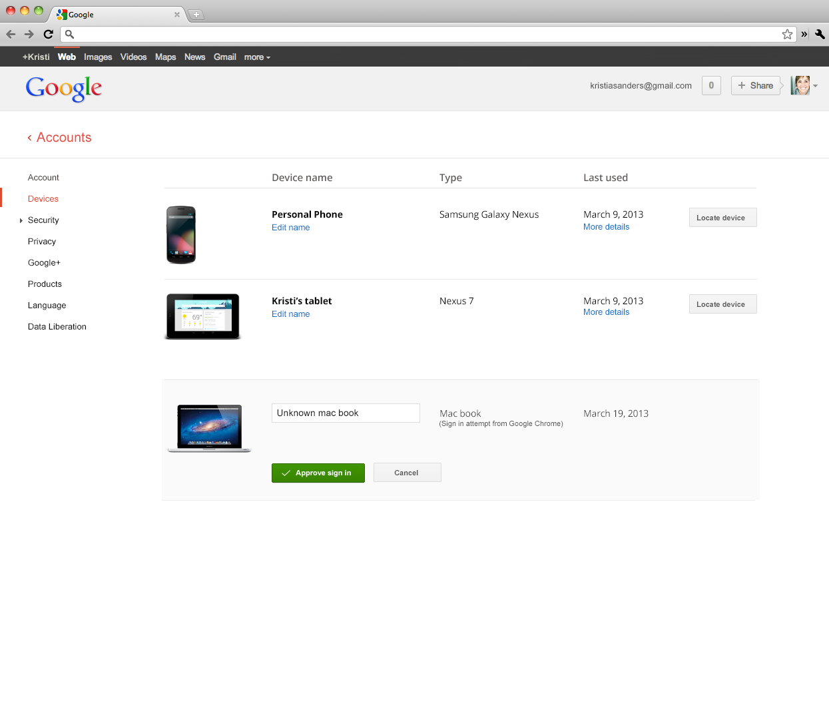This screenshot has height=709, width=829.
Task: Go back with the browser back arrow
Action: tap(11, 34)
